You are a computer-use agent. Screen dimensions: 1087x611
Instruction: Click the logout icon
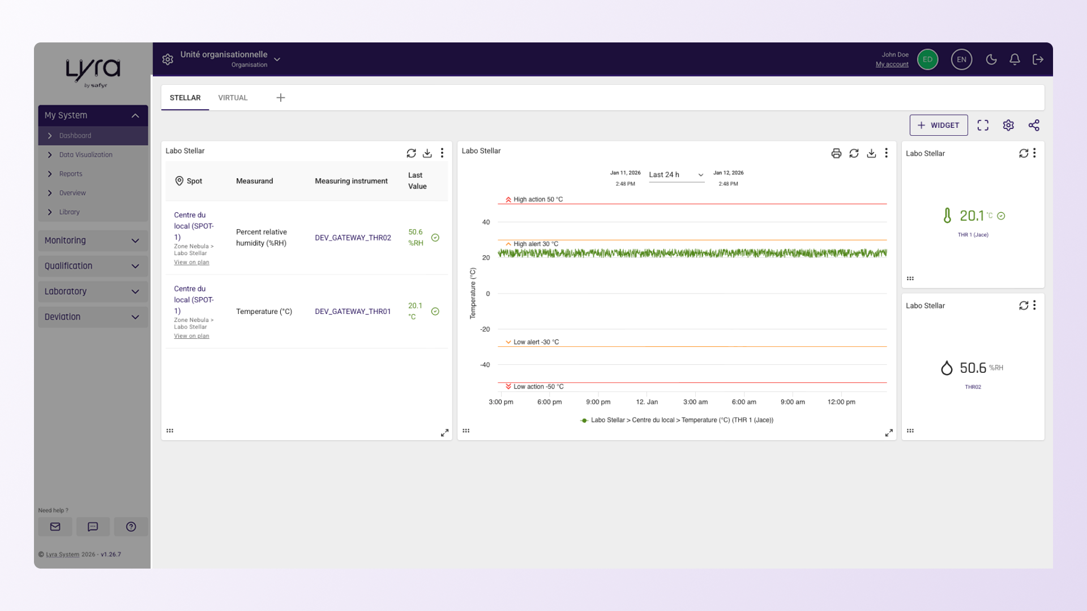click(x=1038, y=59)
